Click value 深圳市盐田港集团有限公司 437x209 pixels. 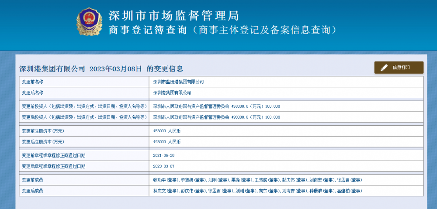click(x=178, y=82)
